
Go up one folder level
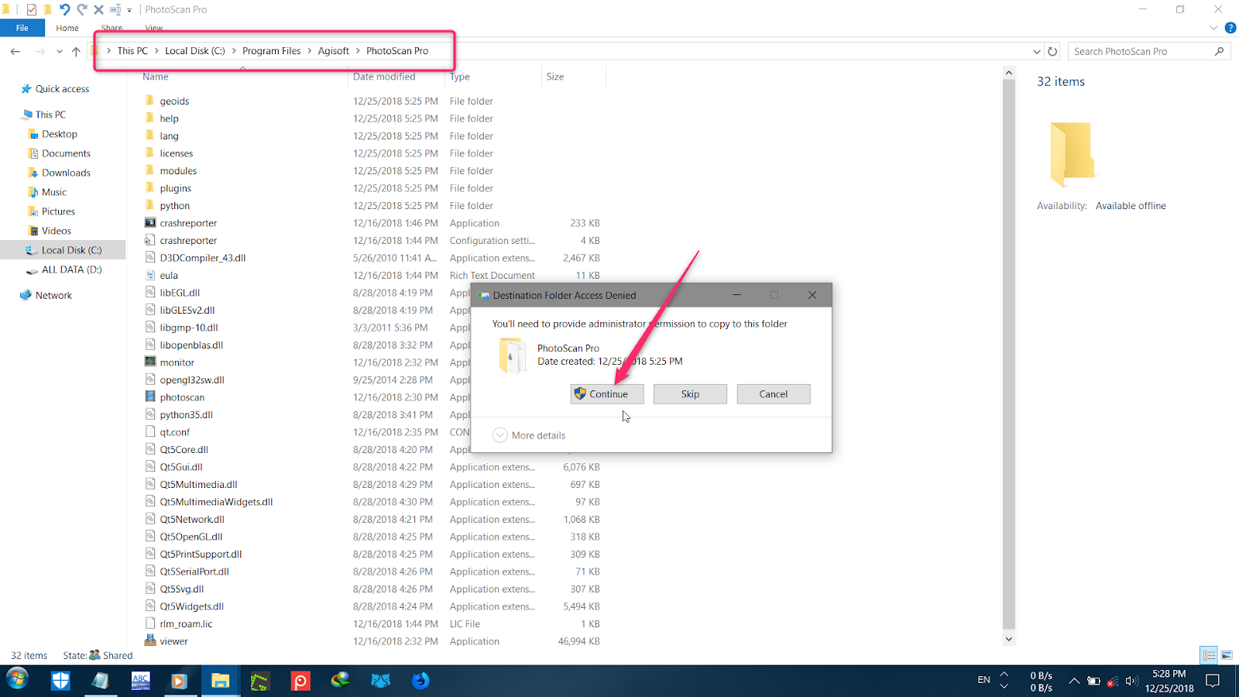[76, 51]
